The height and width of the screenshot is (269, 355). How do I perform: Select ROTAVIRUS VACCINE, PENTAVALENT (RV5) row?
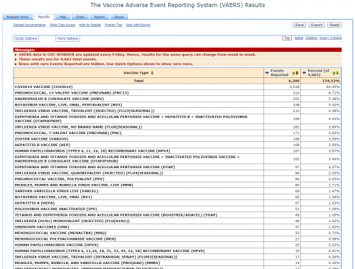(177, 105)
